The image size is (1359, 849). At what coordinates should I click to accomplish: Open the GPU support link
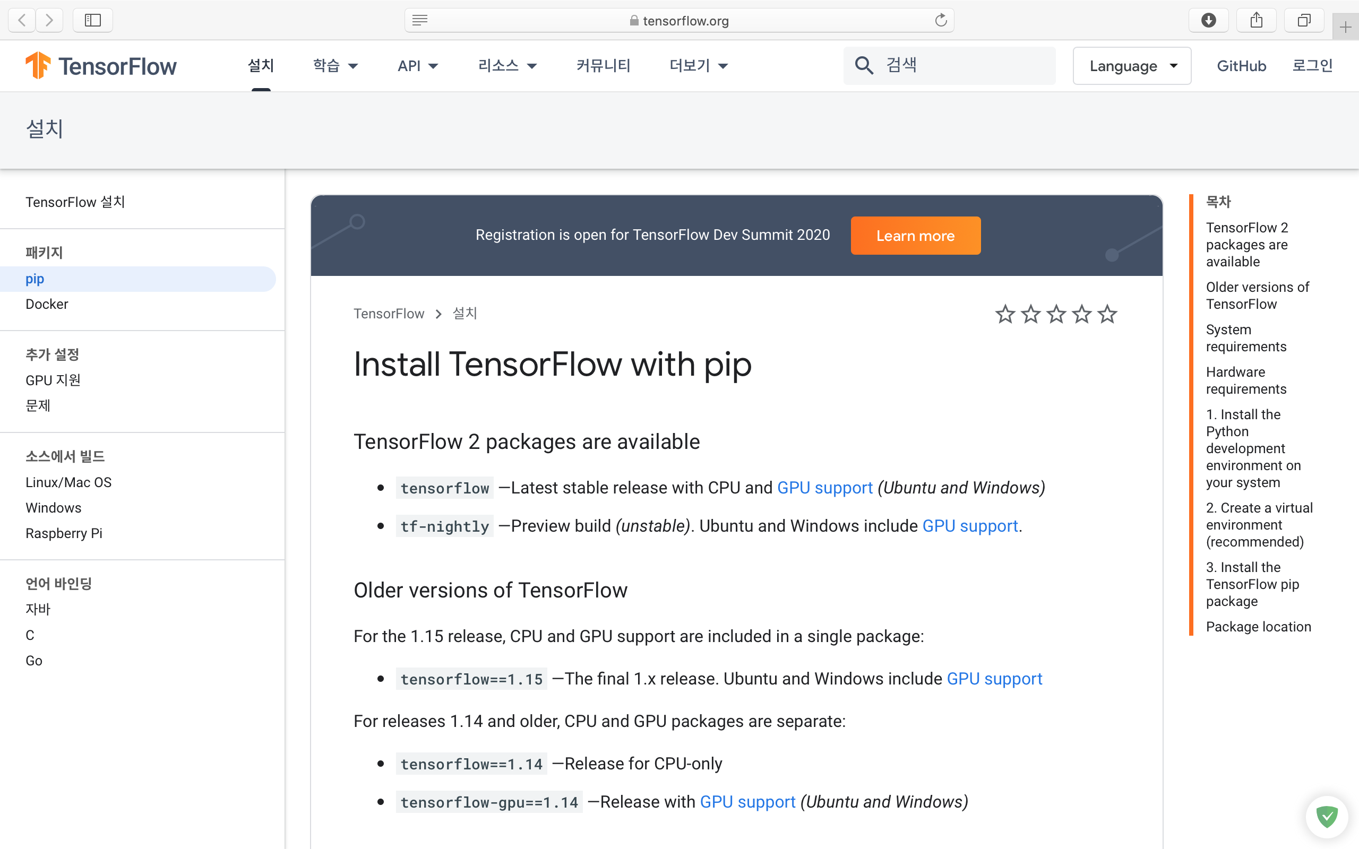824,488
